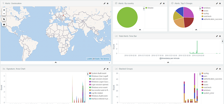Toggle ossec in Top 5 Groups legend
This screenshot has width=224, height=104.
[205, 11]
